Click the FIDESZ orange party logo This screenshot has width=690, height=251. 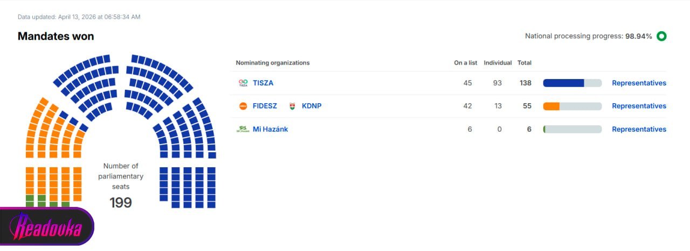click(243, 106)
